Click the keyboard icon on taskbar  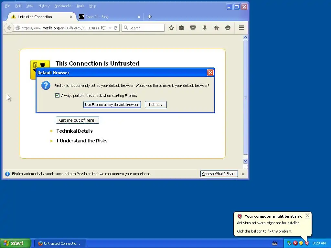coord(275,243)
